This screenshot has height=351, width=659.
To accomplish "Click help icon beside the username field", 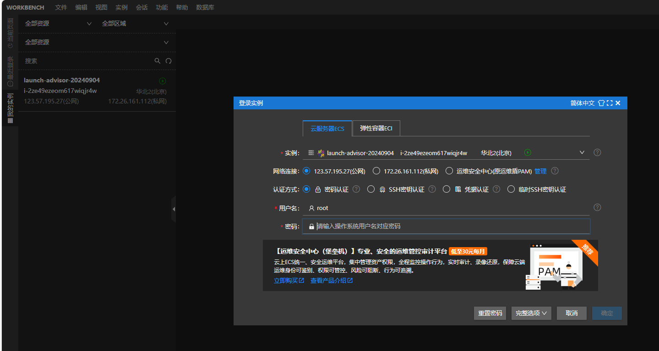I will click(597, 207).
